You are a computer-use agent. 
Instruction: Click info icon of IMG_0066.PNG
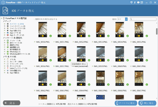coord(127,85)
